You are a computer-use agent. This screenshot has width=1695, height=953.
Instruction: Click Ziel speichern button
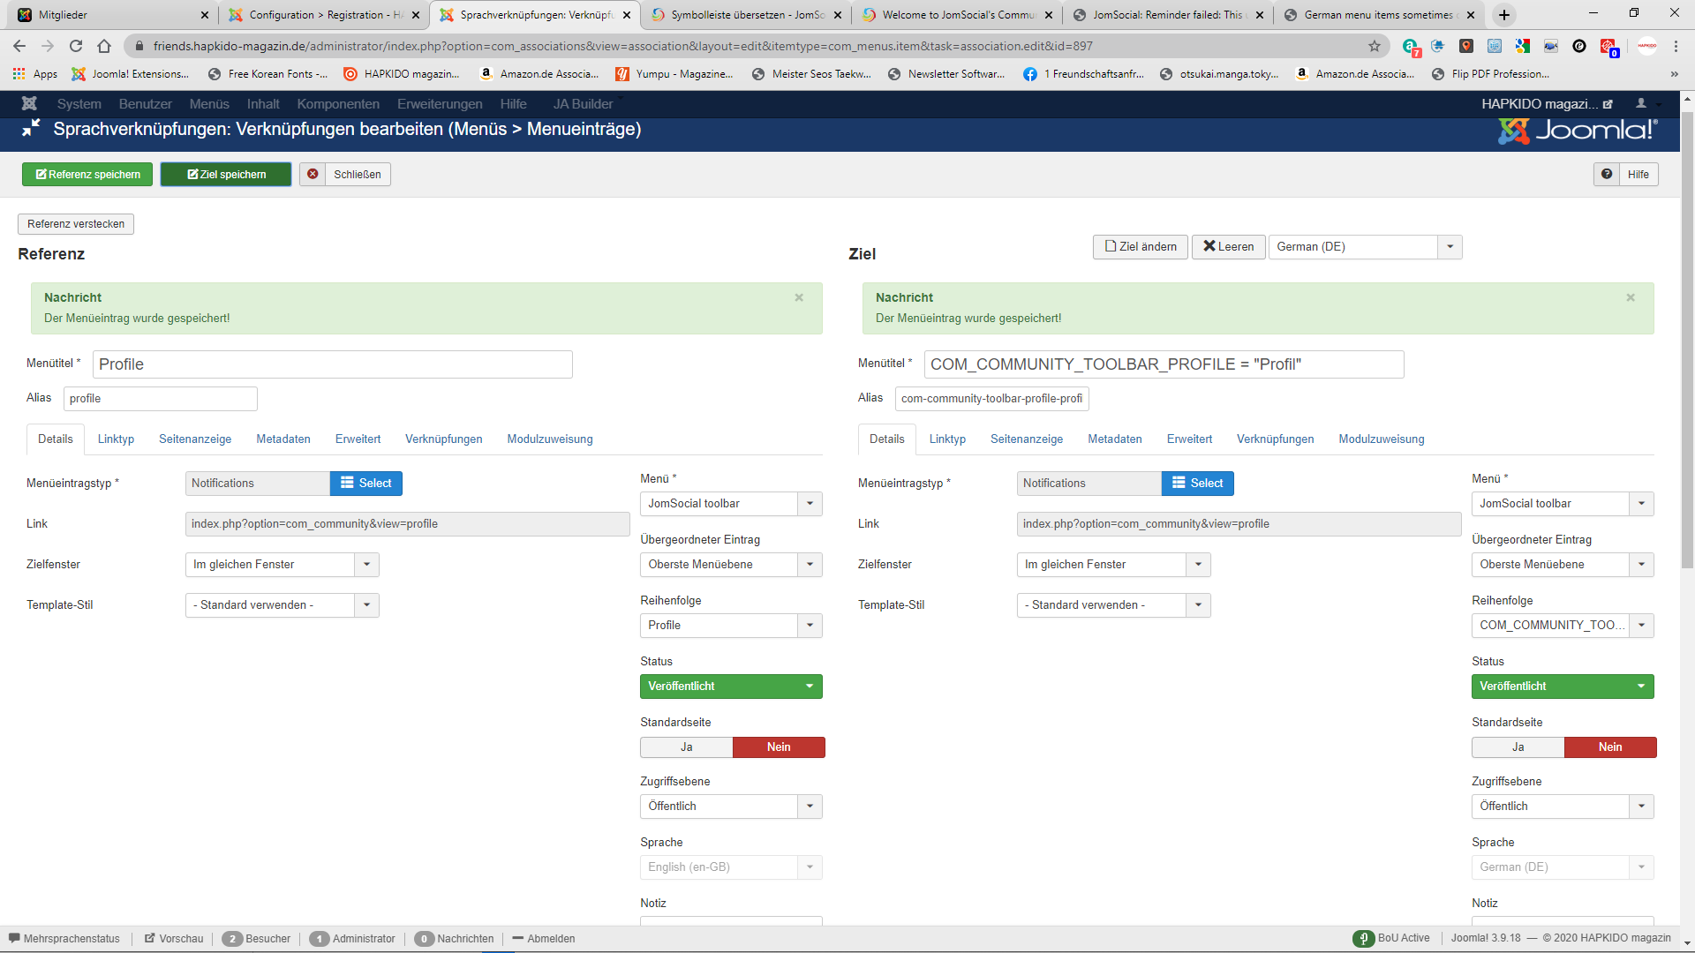[226, 174]
